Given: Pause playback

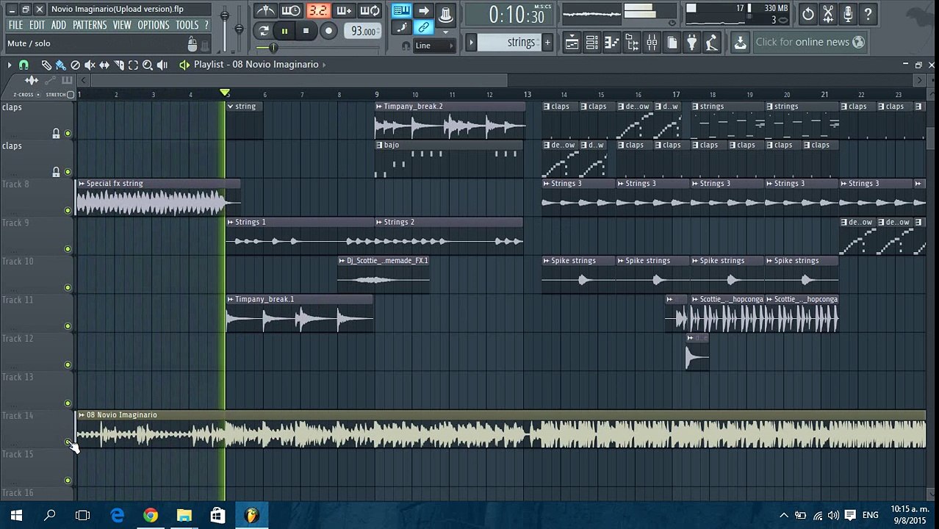Looking at the screenshot, I should click(284, 31).
